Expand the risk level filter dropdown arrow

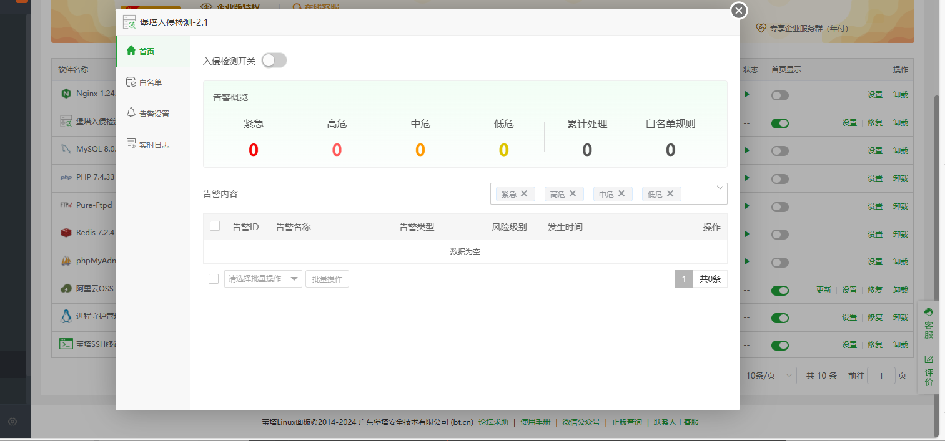click(x=720, y=188)
